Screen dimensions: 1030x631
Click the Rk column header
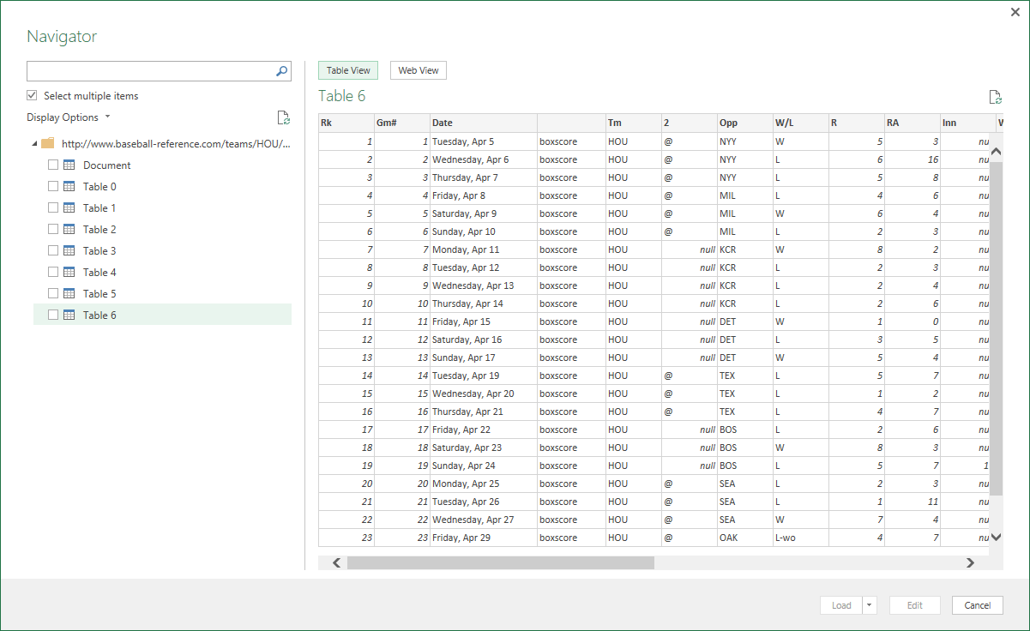(x=346, y=123)
